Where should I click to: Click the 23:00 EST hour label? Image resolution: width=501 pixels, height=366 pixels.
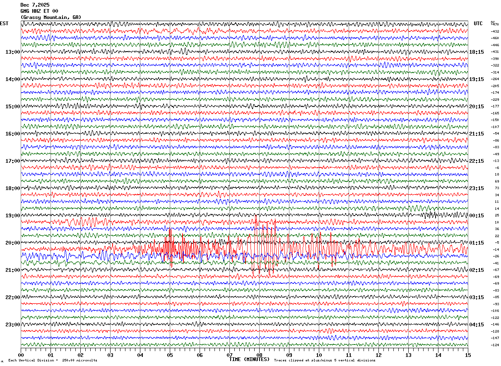(13, 325)
